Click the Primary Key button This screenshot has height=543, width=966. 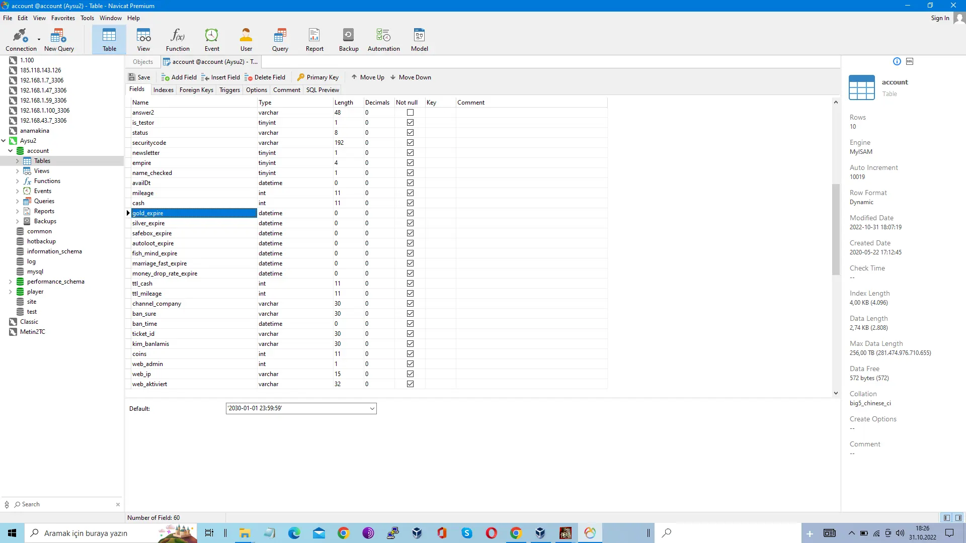tap(317, 77)
